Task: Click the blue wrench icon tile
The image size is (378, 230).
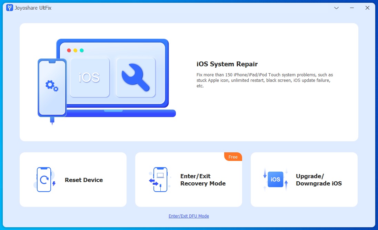Action: tap(136, 77)
